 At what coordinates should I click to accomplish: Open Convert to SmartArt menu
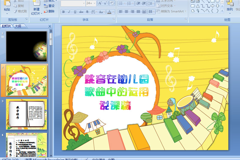click(171, 11)
